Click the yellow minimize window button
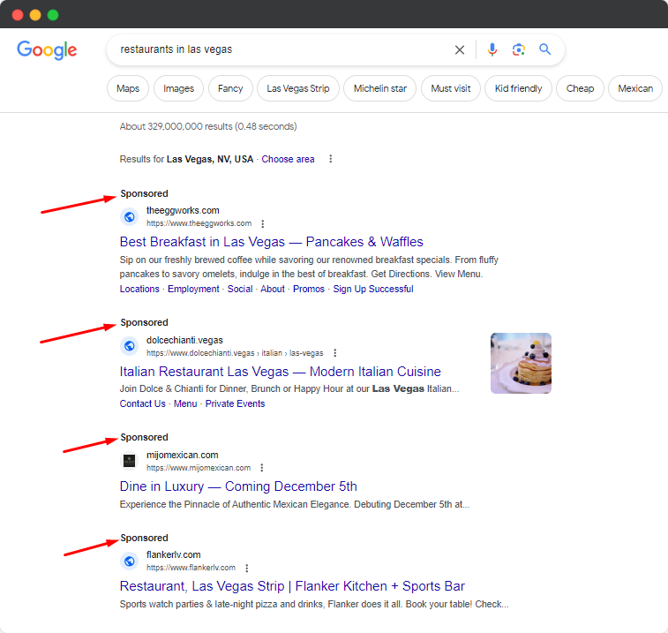 pyautogui.click(x=35, y=15)
